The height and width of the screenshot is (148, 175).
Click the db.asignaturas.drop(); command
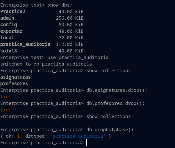[x=117, y=90]
